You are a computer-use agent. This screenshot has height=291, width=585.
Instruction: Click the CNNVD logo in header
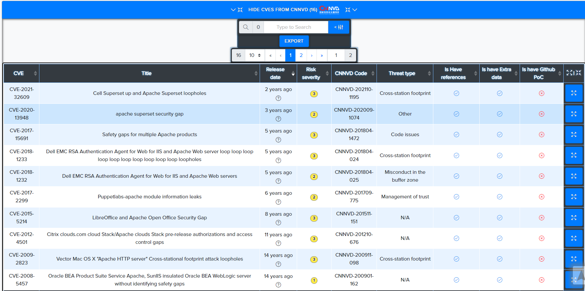(330, 9)
